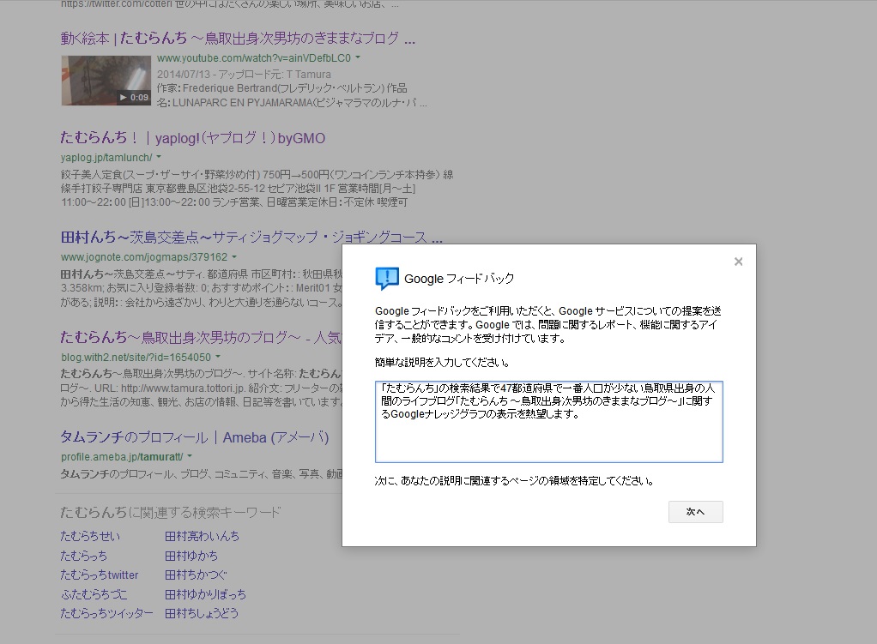Click related search 田村ゆかち
The image size is (877, 644).
point(191,556)
